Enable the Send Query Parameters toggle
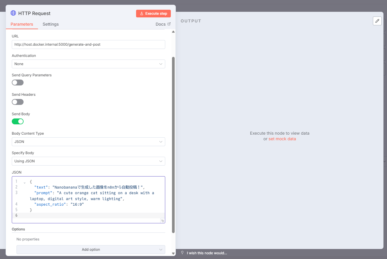The height and width of the screenshot is (259, 387). coord(18,83)
